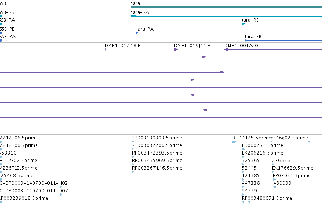Select the DME1-001A20 arrowhead glyph
This screenshot has height=204, width=322.
[x=226, y=49]
